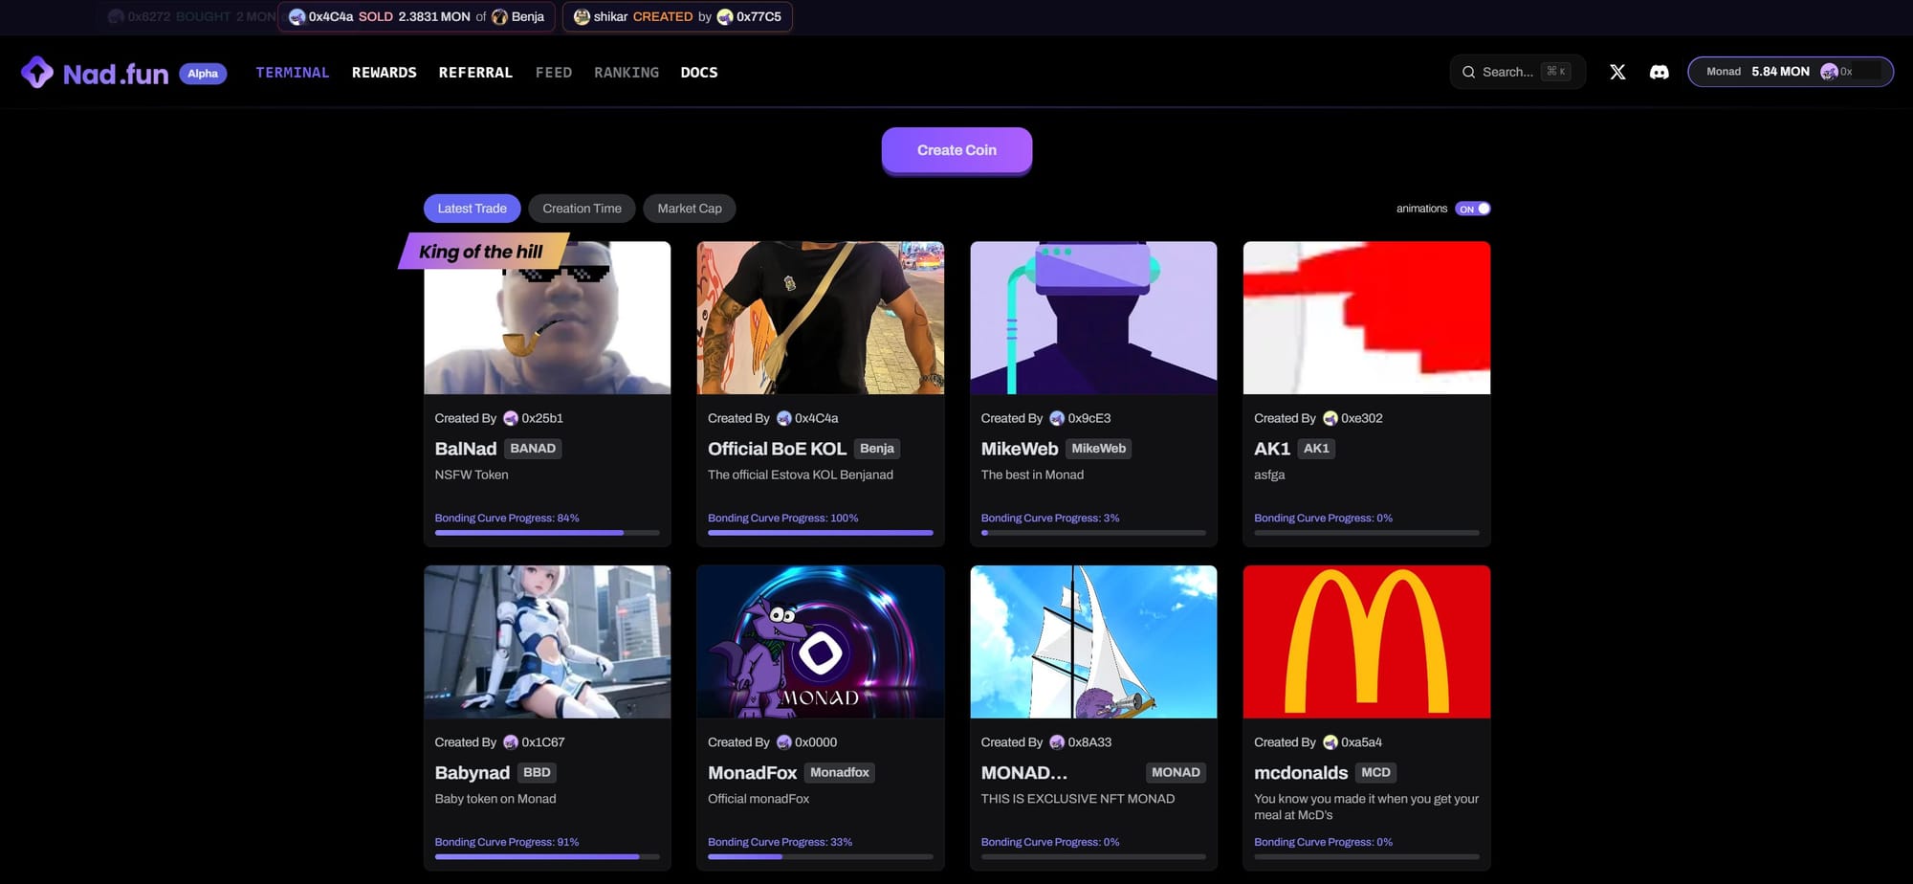Viewport: 1913px width, 884px height.
Task: Click Babynad bonding curve progress bar
Action: [x=547, y=857]
